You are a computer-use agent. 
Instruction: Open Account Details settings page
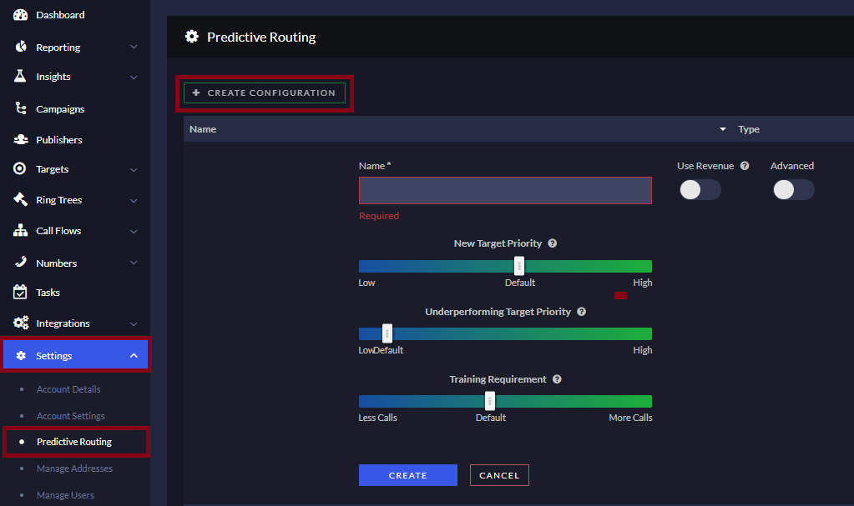tap(68, 389)
